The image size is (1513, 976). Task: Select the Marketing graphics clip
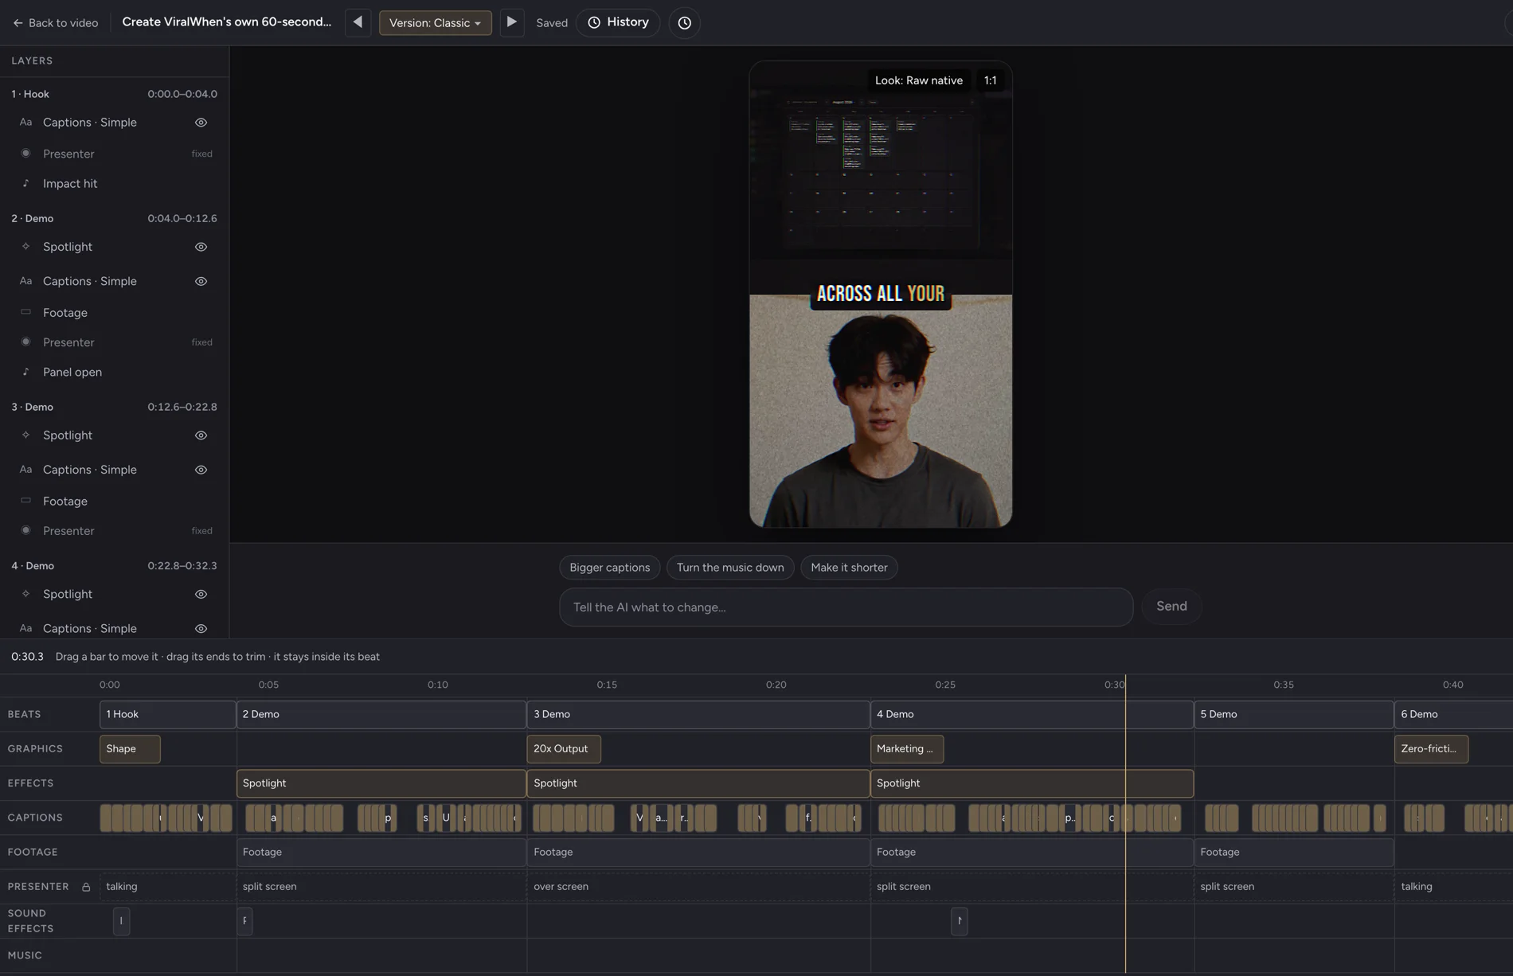click(x=906, y=749)
